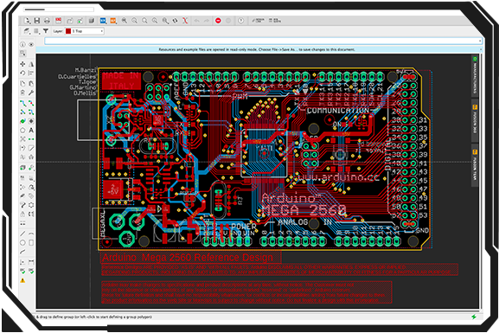The height and width of the screenshot is (333, 499).
Task: Click the Zoom in magnifier icon
Action: (125, 21)
